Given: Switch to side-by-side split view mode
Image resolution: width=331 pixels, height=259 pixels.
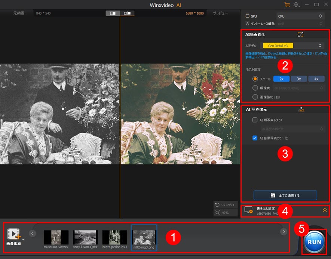Looking at the screenshot, I should 113,13.
